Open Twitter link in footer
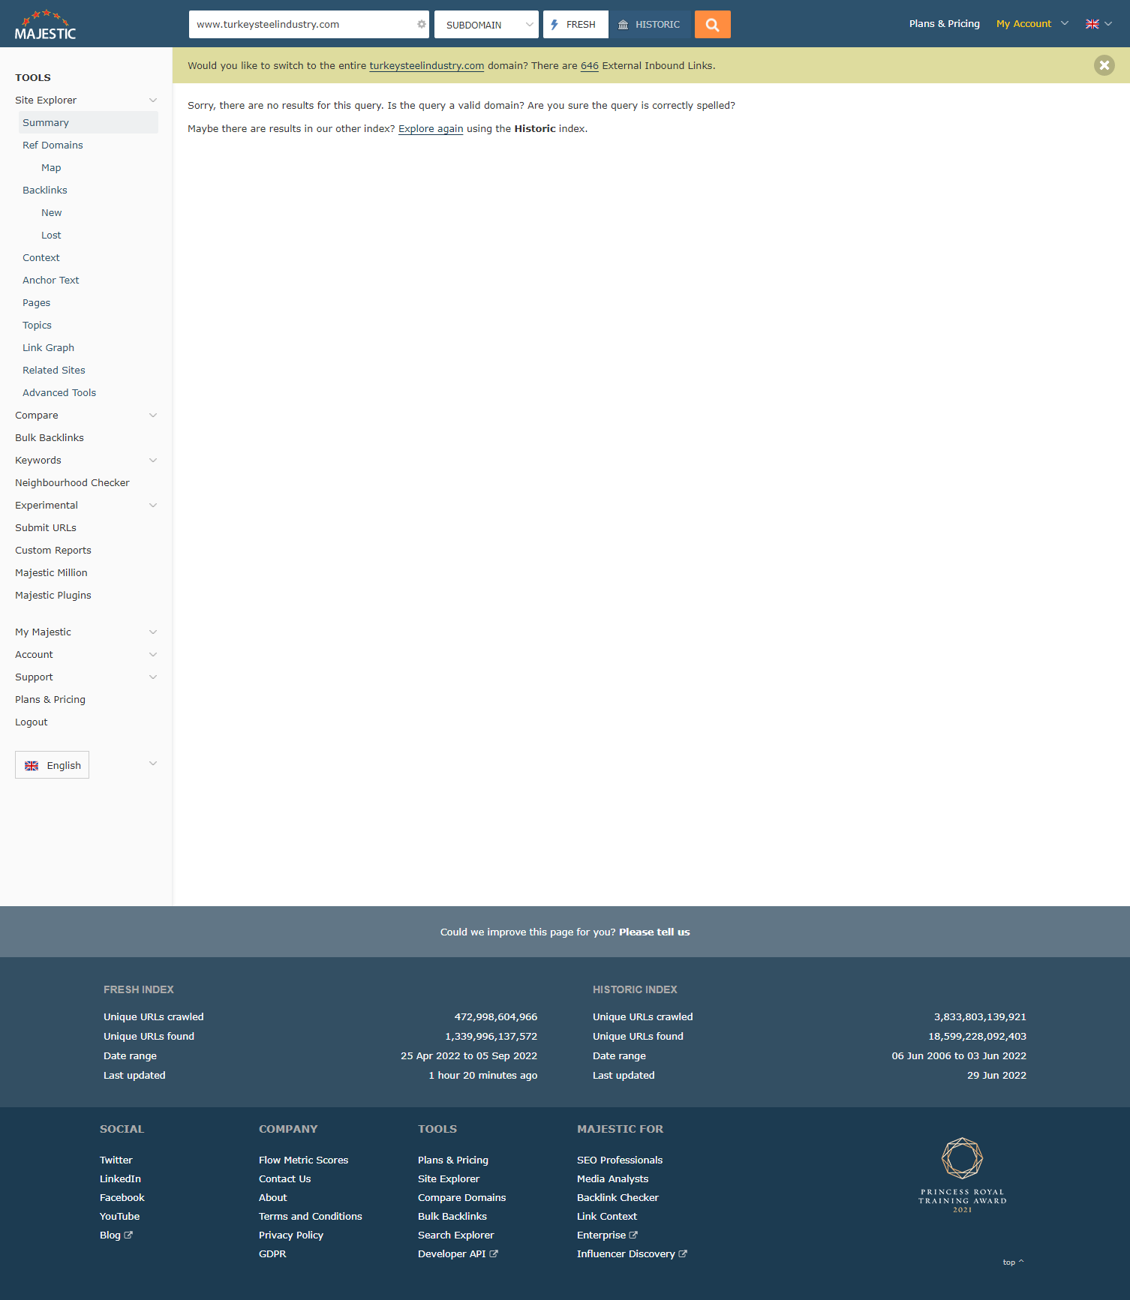This screenshot has height=1300, width=1130. [x=116, y=1160]
